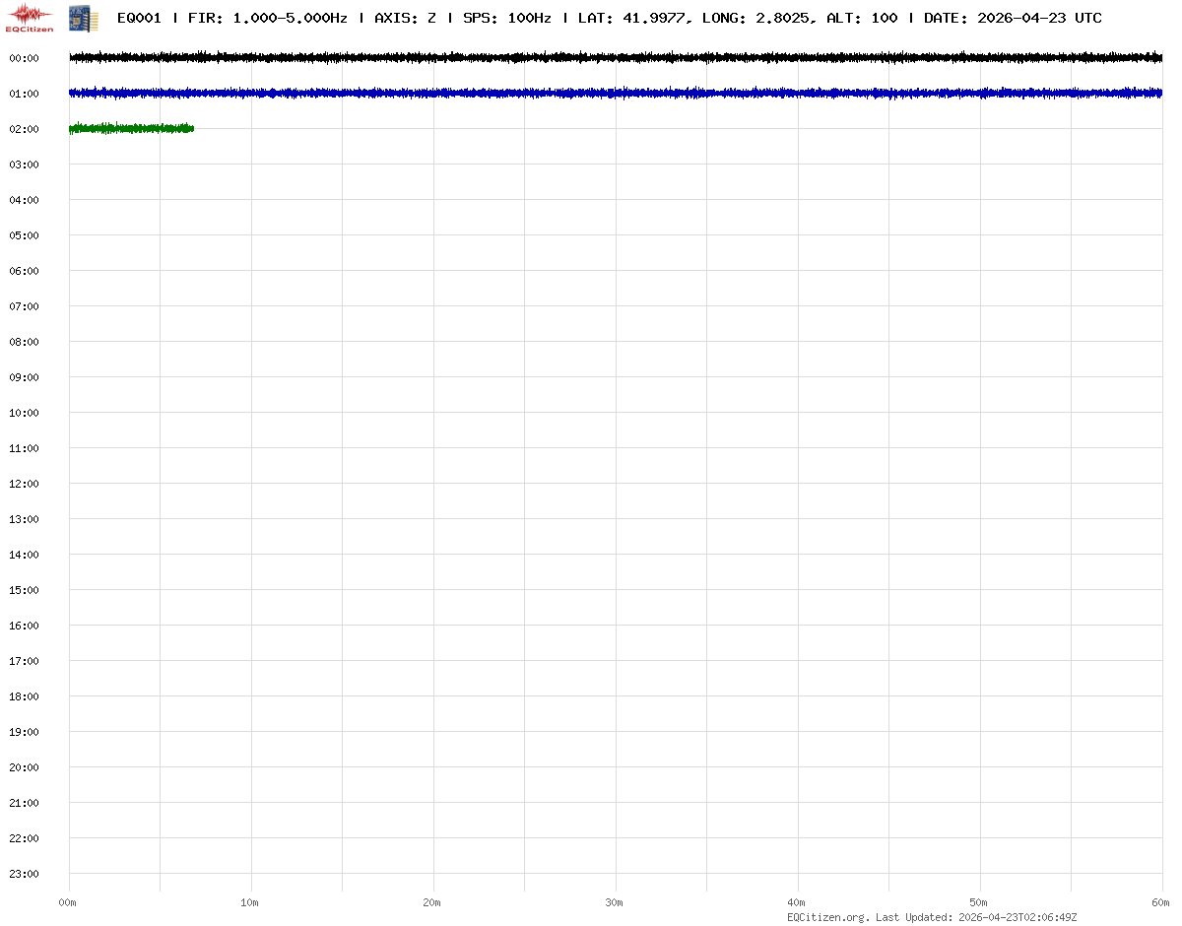
Task: Click the 18:00 hour row label
Action: [24, 696]
